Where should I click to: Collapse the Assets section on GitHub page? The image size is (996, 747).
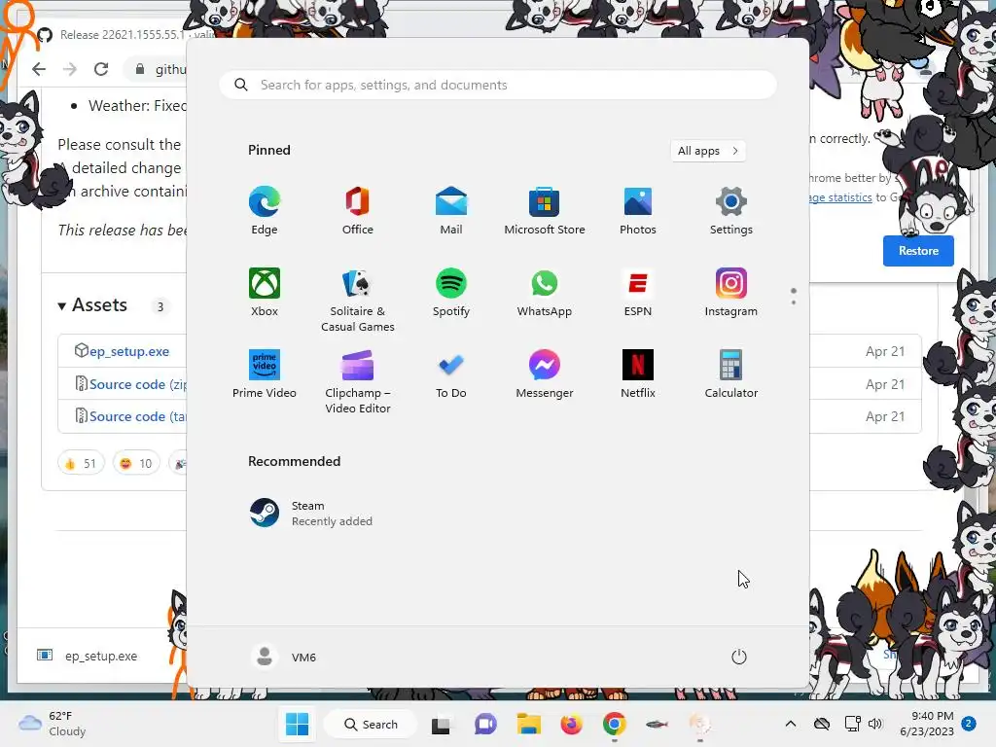click(92, 305)
